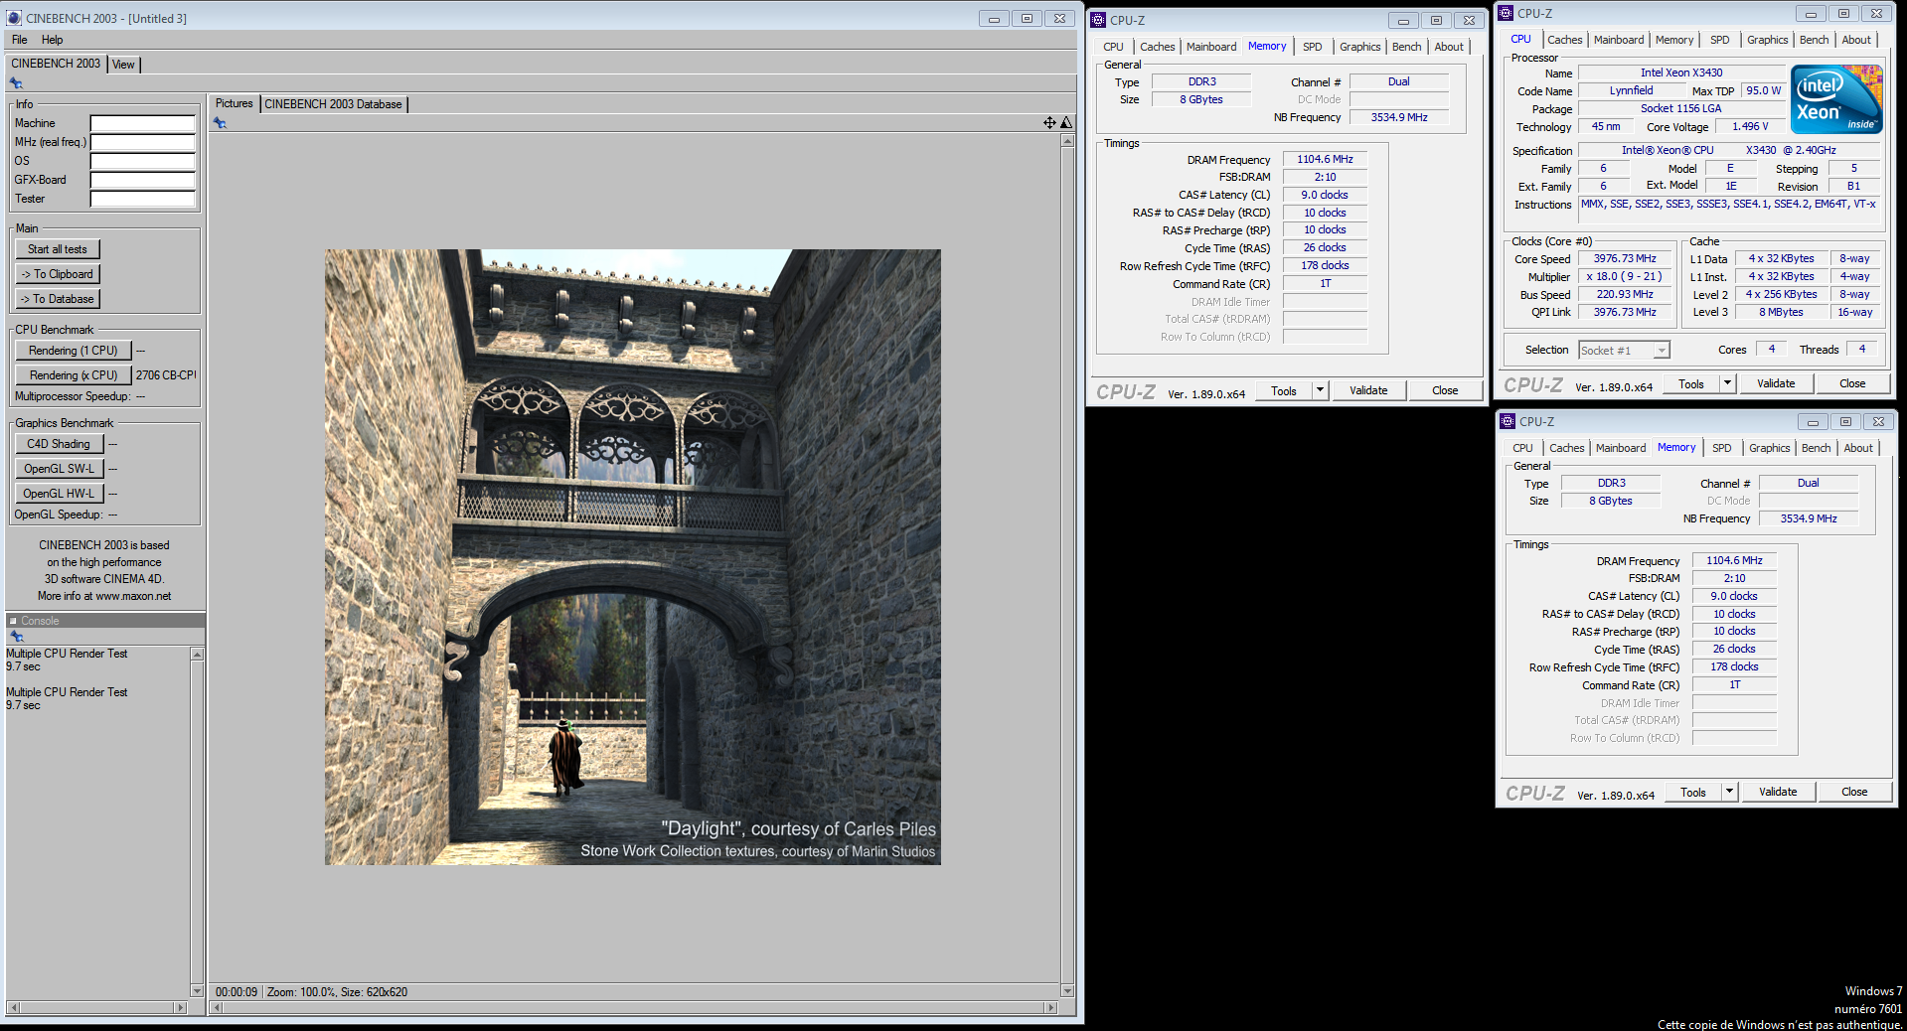Image resolution: width=1907 pixels, height=1031 pixels.
Task: Click the Multiplier x 18.0 (9 - 21) value
Action: [x=1625, y=276]
